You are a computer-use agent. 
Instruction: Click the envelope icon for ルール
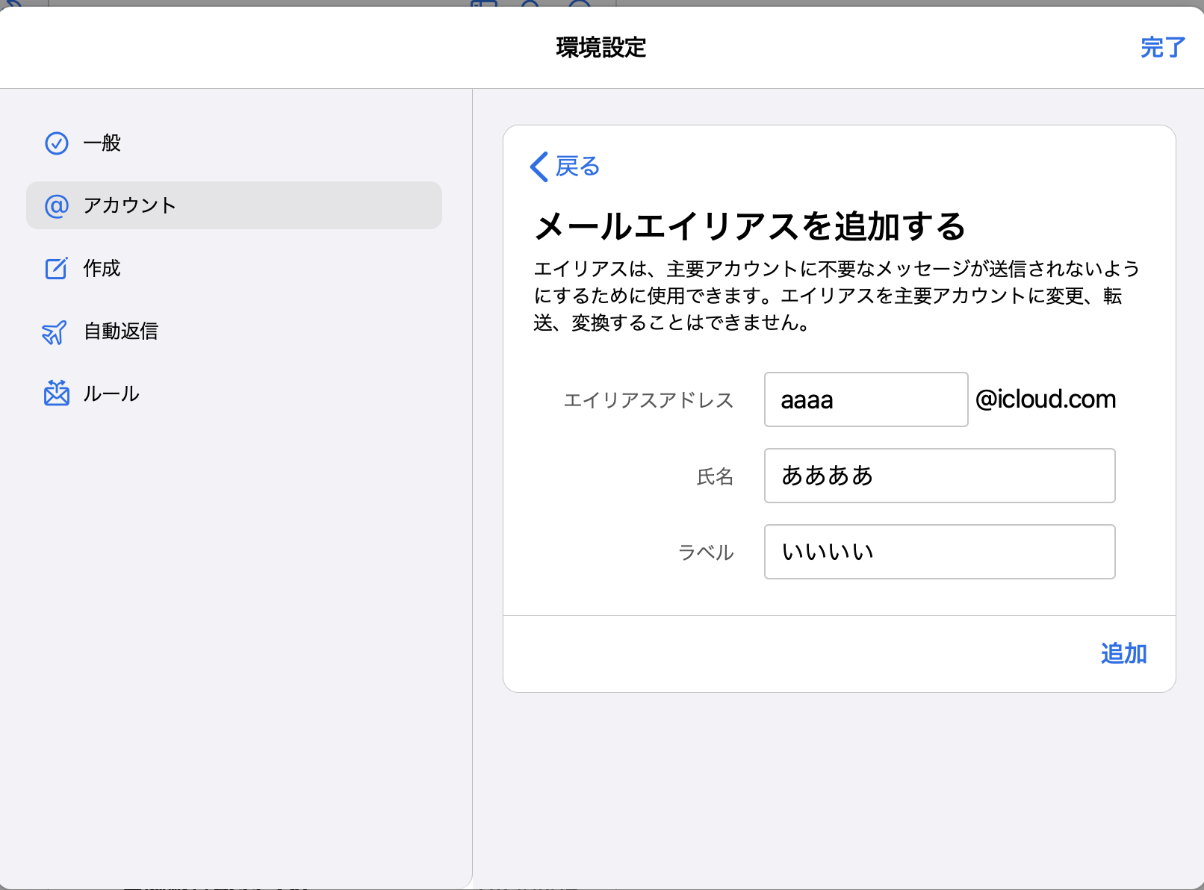point(57,393)
